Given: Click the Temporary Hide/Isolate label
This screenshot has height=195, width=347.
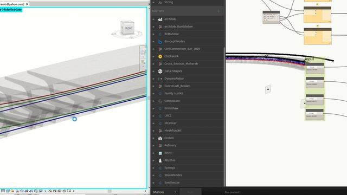Looking at the screenshot, I should click(11, 10).
